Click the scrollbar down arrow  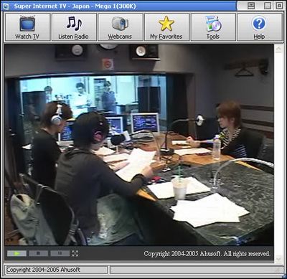click(x=278, y=258)
